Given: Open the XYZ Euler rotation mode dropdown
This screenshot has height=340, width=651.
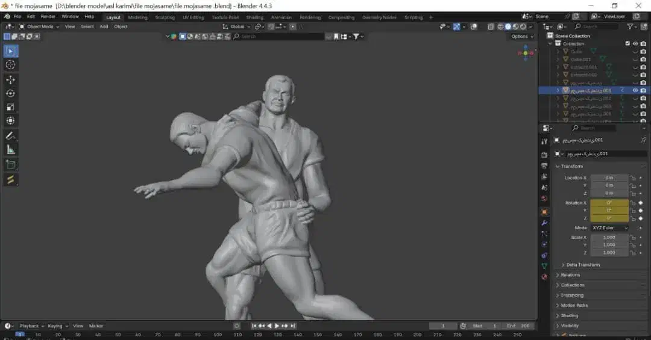Looking at the screenshot, I should (x=609, y=228).
